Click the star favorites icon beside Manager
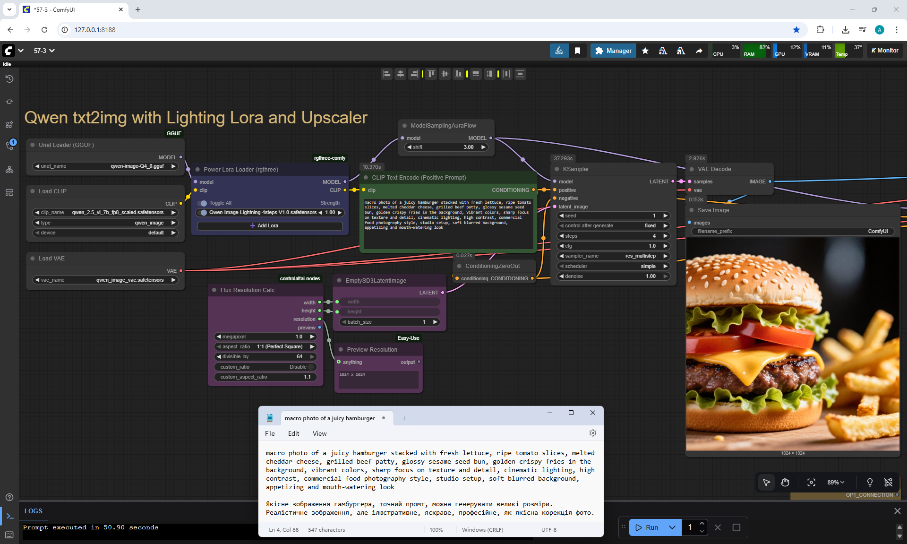This screenshot has height=544, width=907. pos(645,51)
